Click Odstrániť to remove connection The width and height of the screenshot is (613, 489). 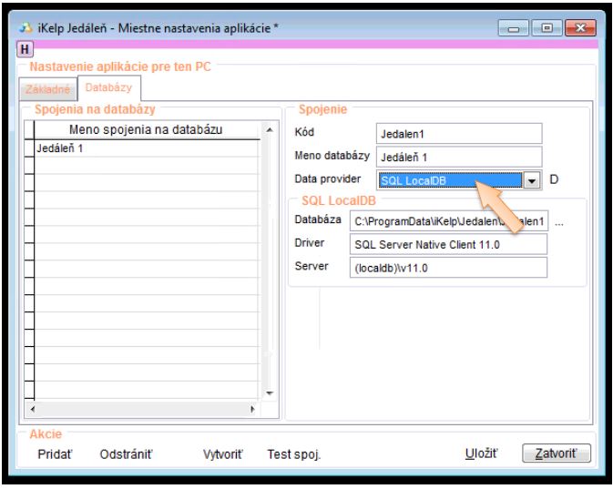tap(125, 453)
